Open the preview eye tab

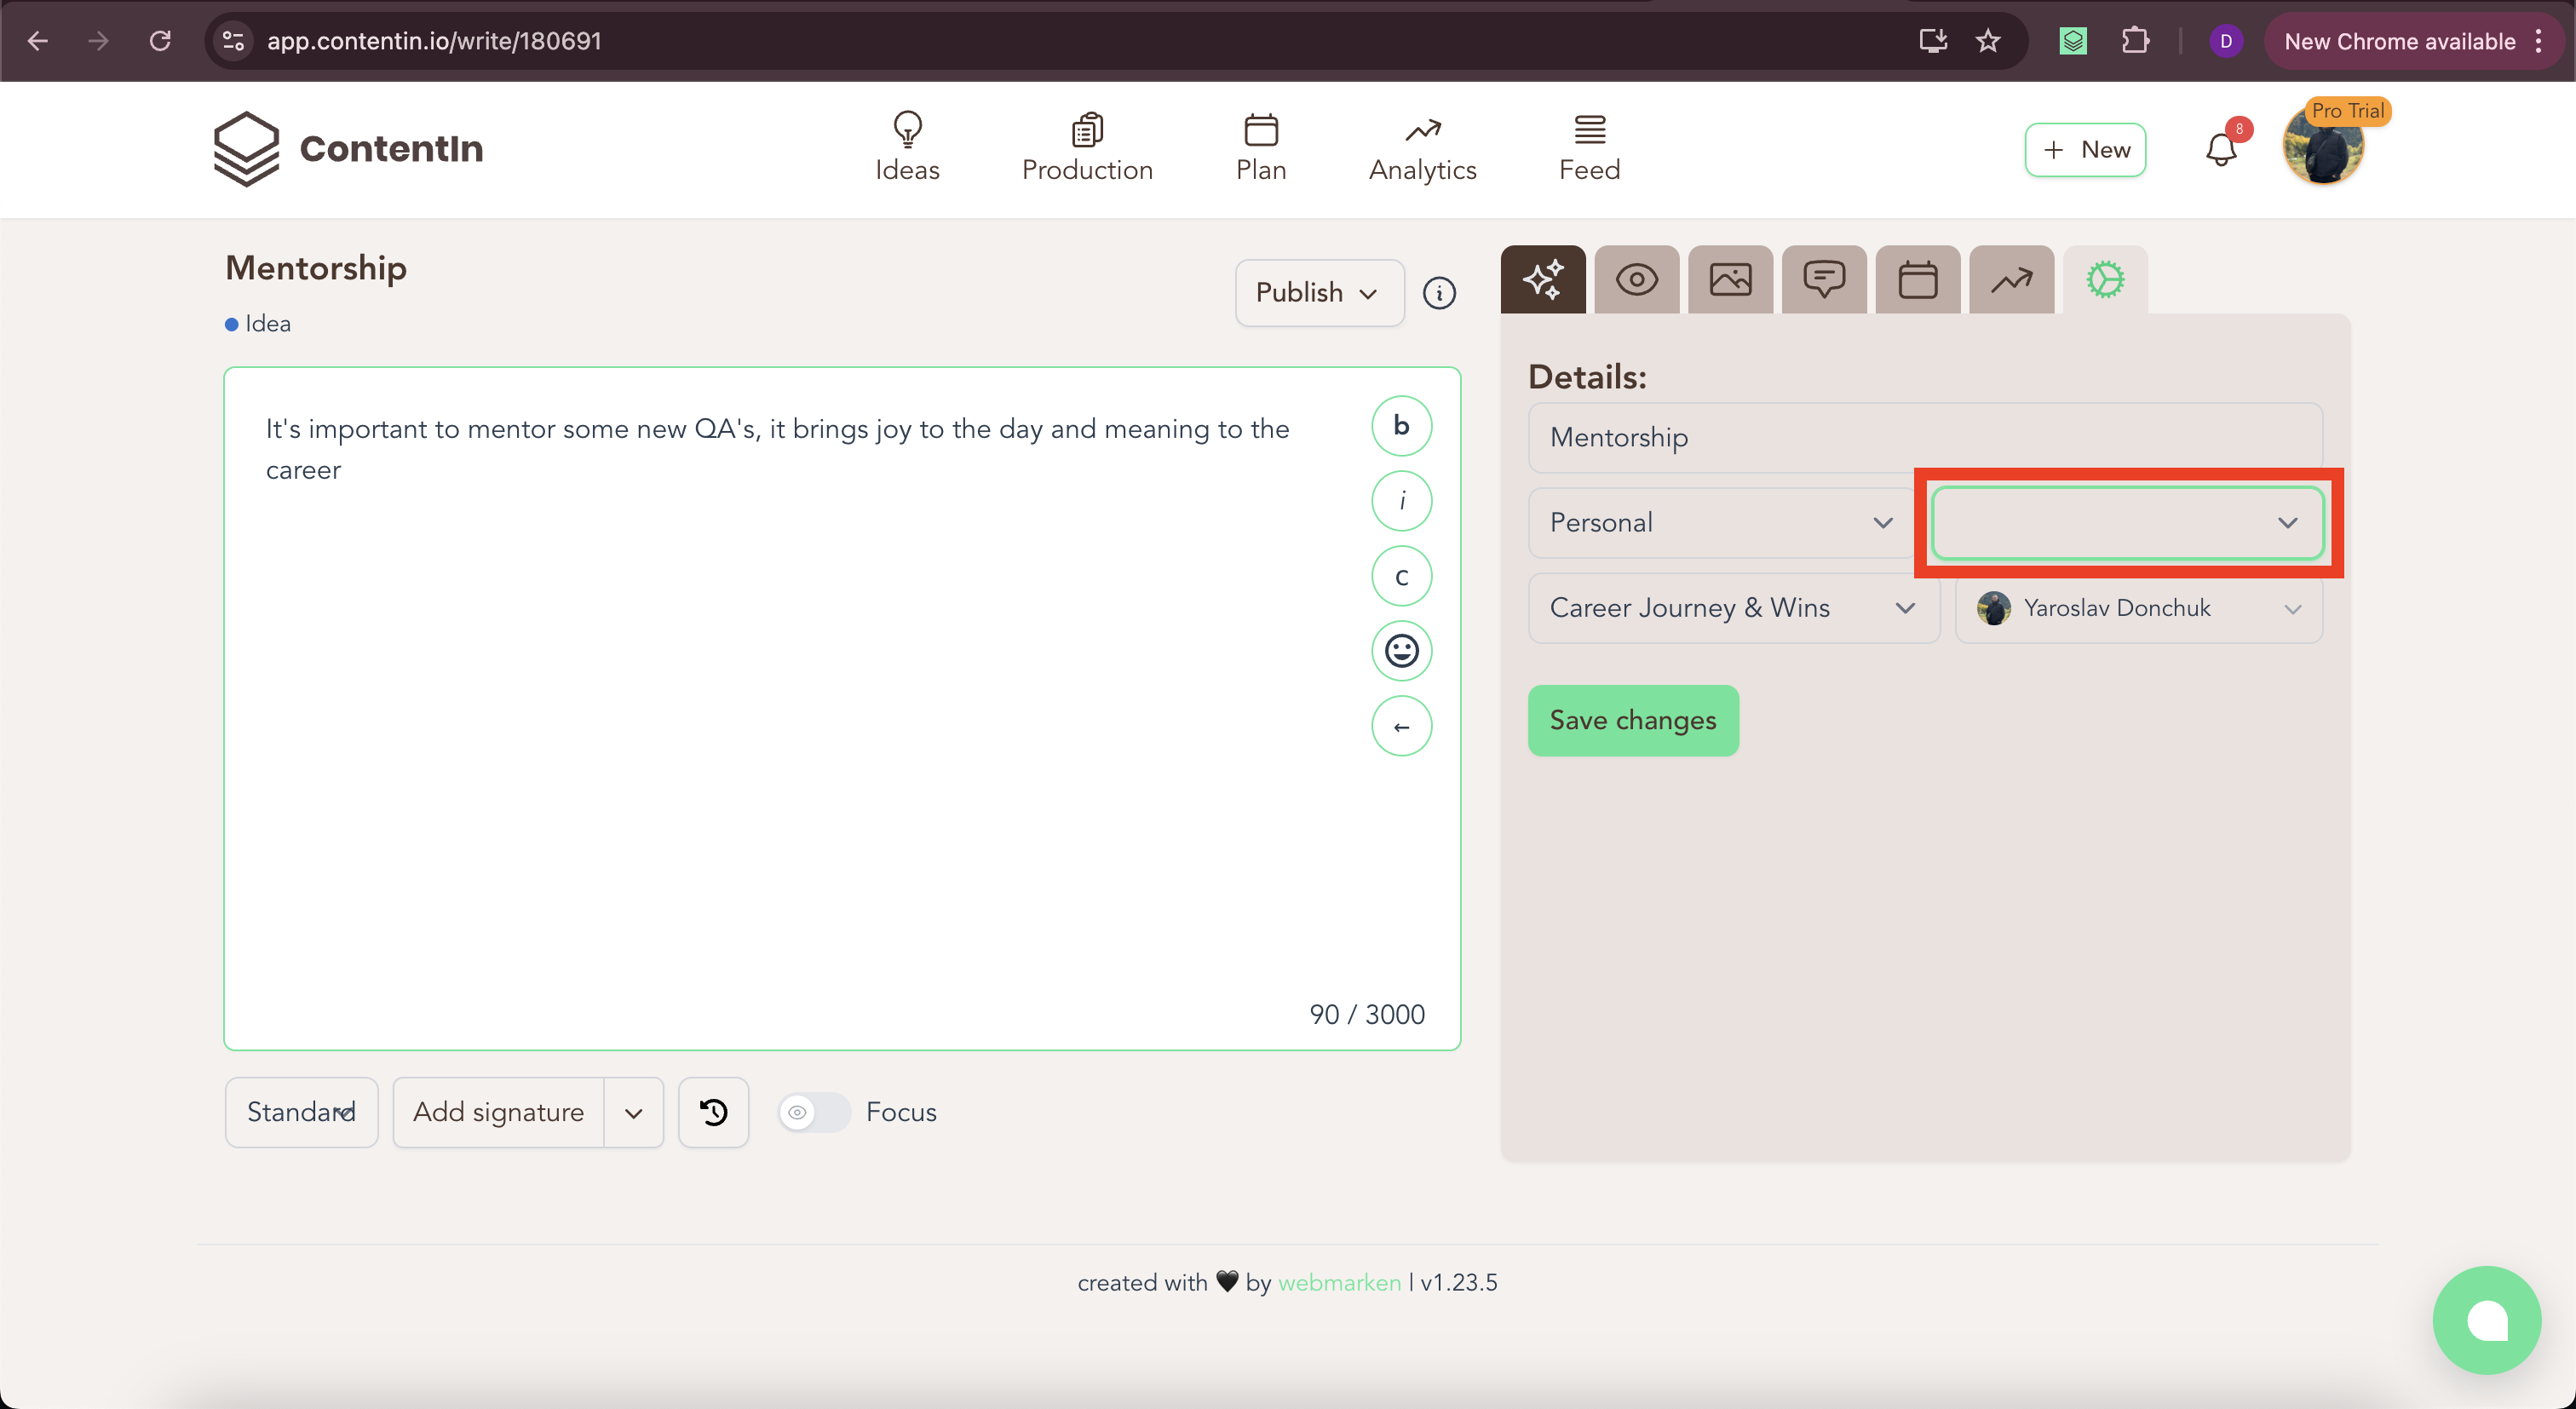tap(1637, 279)
